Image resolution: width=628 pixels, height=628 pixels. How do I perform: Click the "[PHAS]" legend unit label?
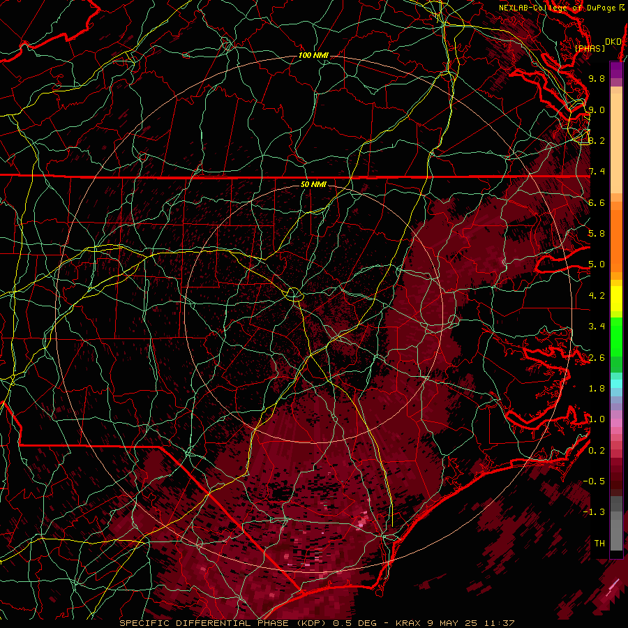(590, 49)
